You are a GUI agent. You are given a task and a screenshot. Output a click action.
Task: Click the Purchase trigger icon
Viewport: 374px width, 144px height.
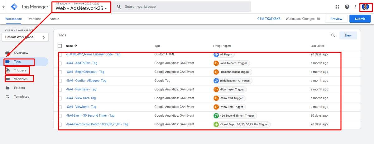216,89
